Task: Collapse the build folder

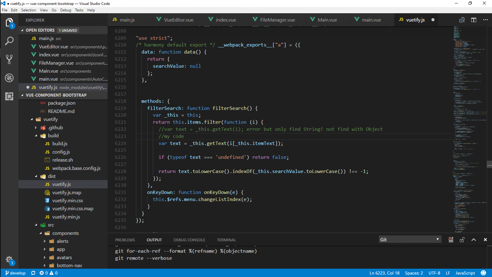Action: click(x=36, y=135)
